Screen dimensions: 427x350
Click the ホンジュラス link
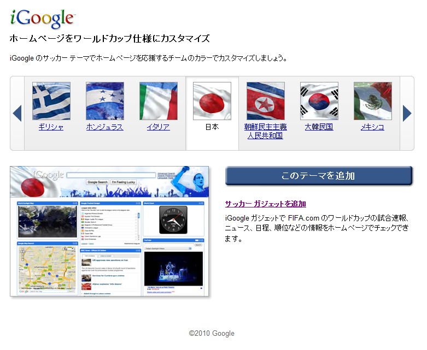(x=104, y=127)
